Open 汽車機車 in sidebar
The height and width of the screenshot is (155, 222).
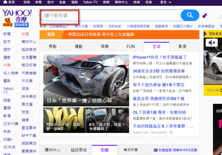click(29, 73)
